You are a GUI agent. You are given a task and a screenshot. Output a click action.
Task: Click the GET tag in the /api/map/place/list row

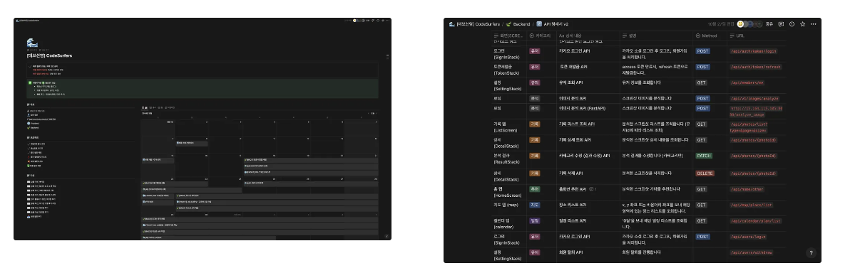coord(701,205)
